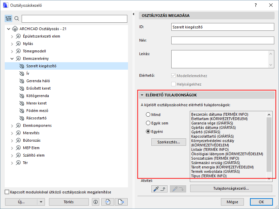Click the crossed-leaf icon beside Erősített keret
The width and height of the screenshot is (279, 209).
(x=22, y=88)
